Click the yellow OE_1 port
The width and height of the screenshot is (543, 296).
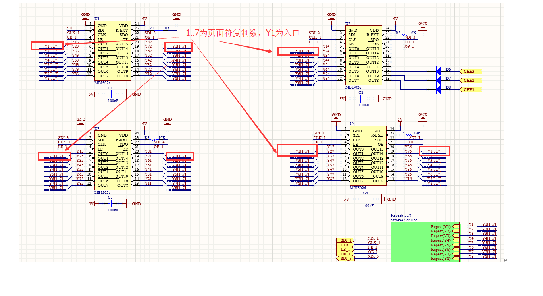coord(345,254)
